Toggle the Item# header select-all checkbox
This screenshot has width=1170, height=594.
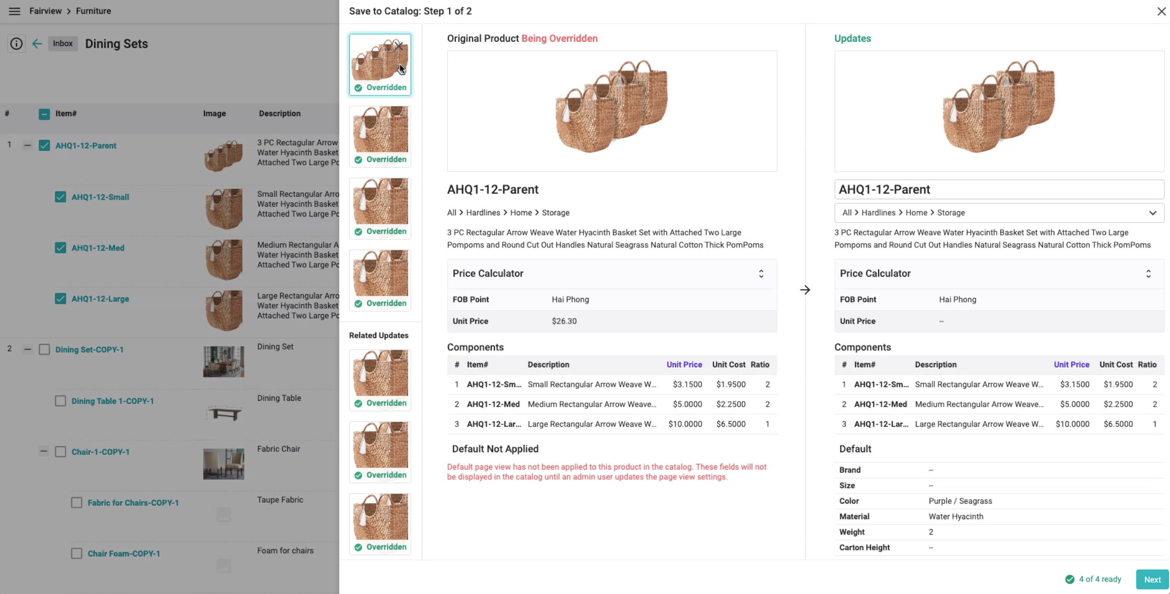[44, 114]
